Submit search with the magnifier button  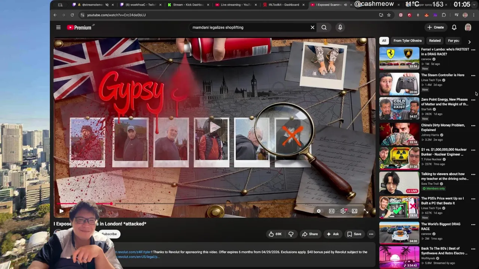point(324,27)
